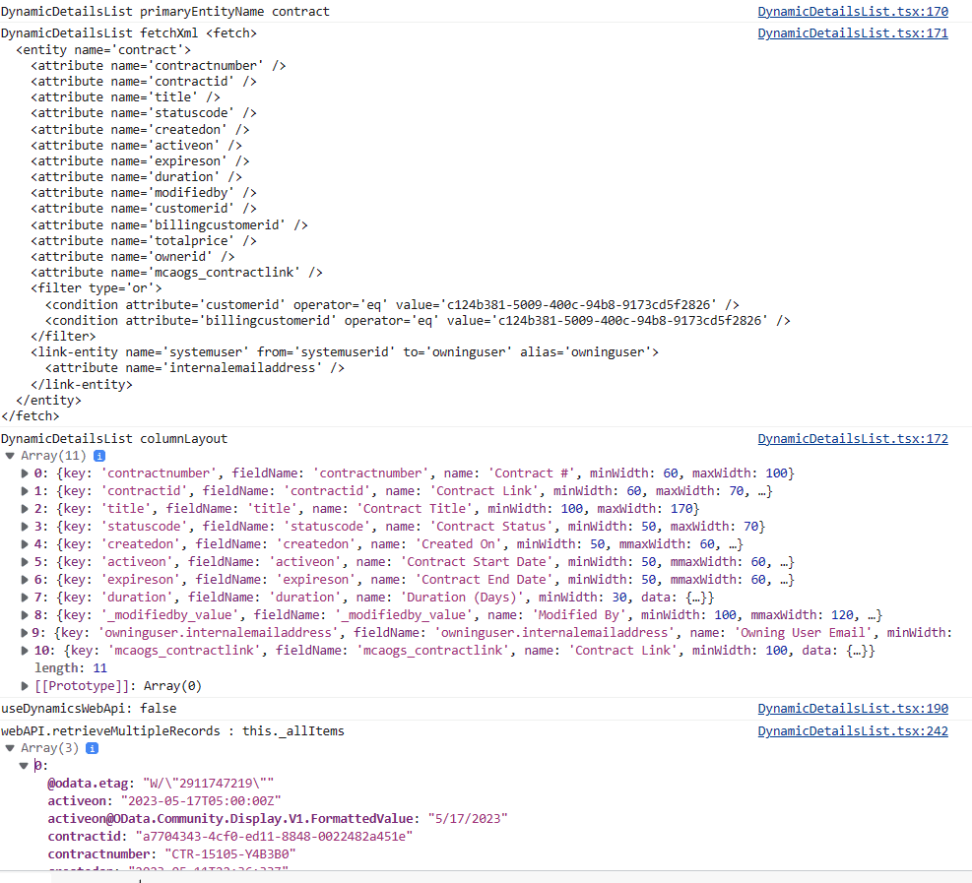
Task: Click the attribute name='totalprice' line
Action: [144, 240]
